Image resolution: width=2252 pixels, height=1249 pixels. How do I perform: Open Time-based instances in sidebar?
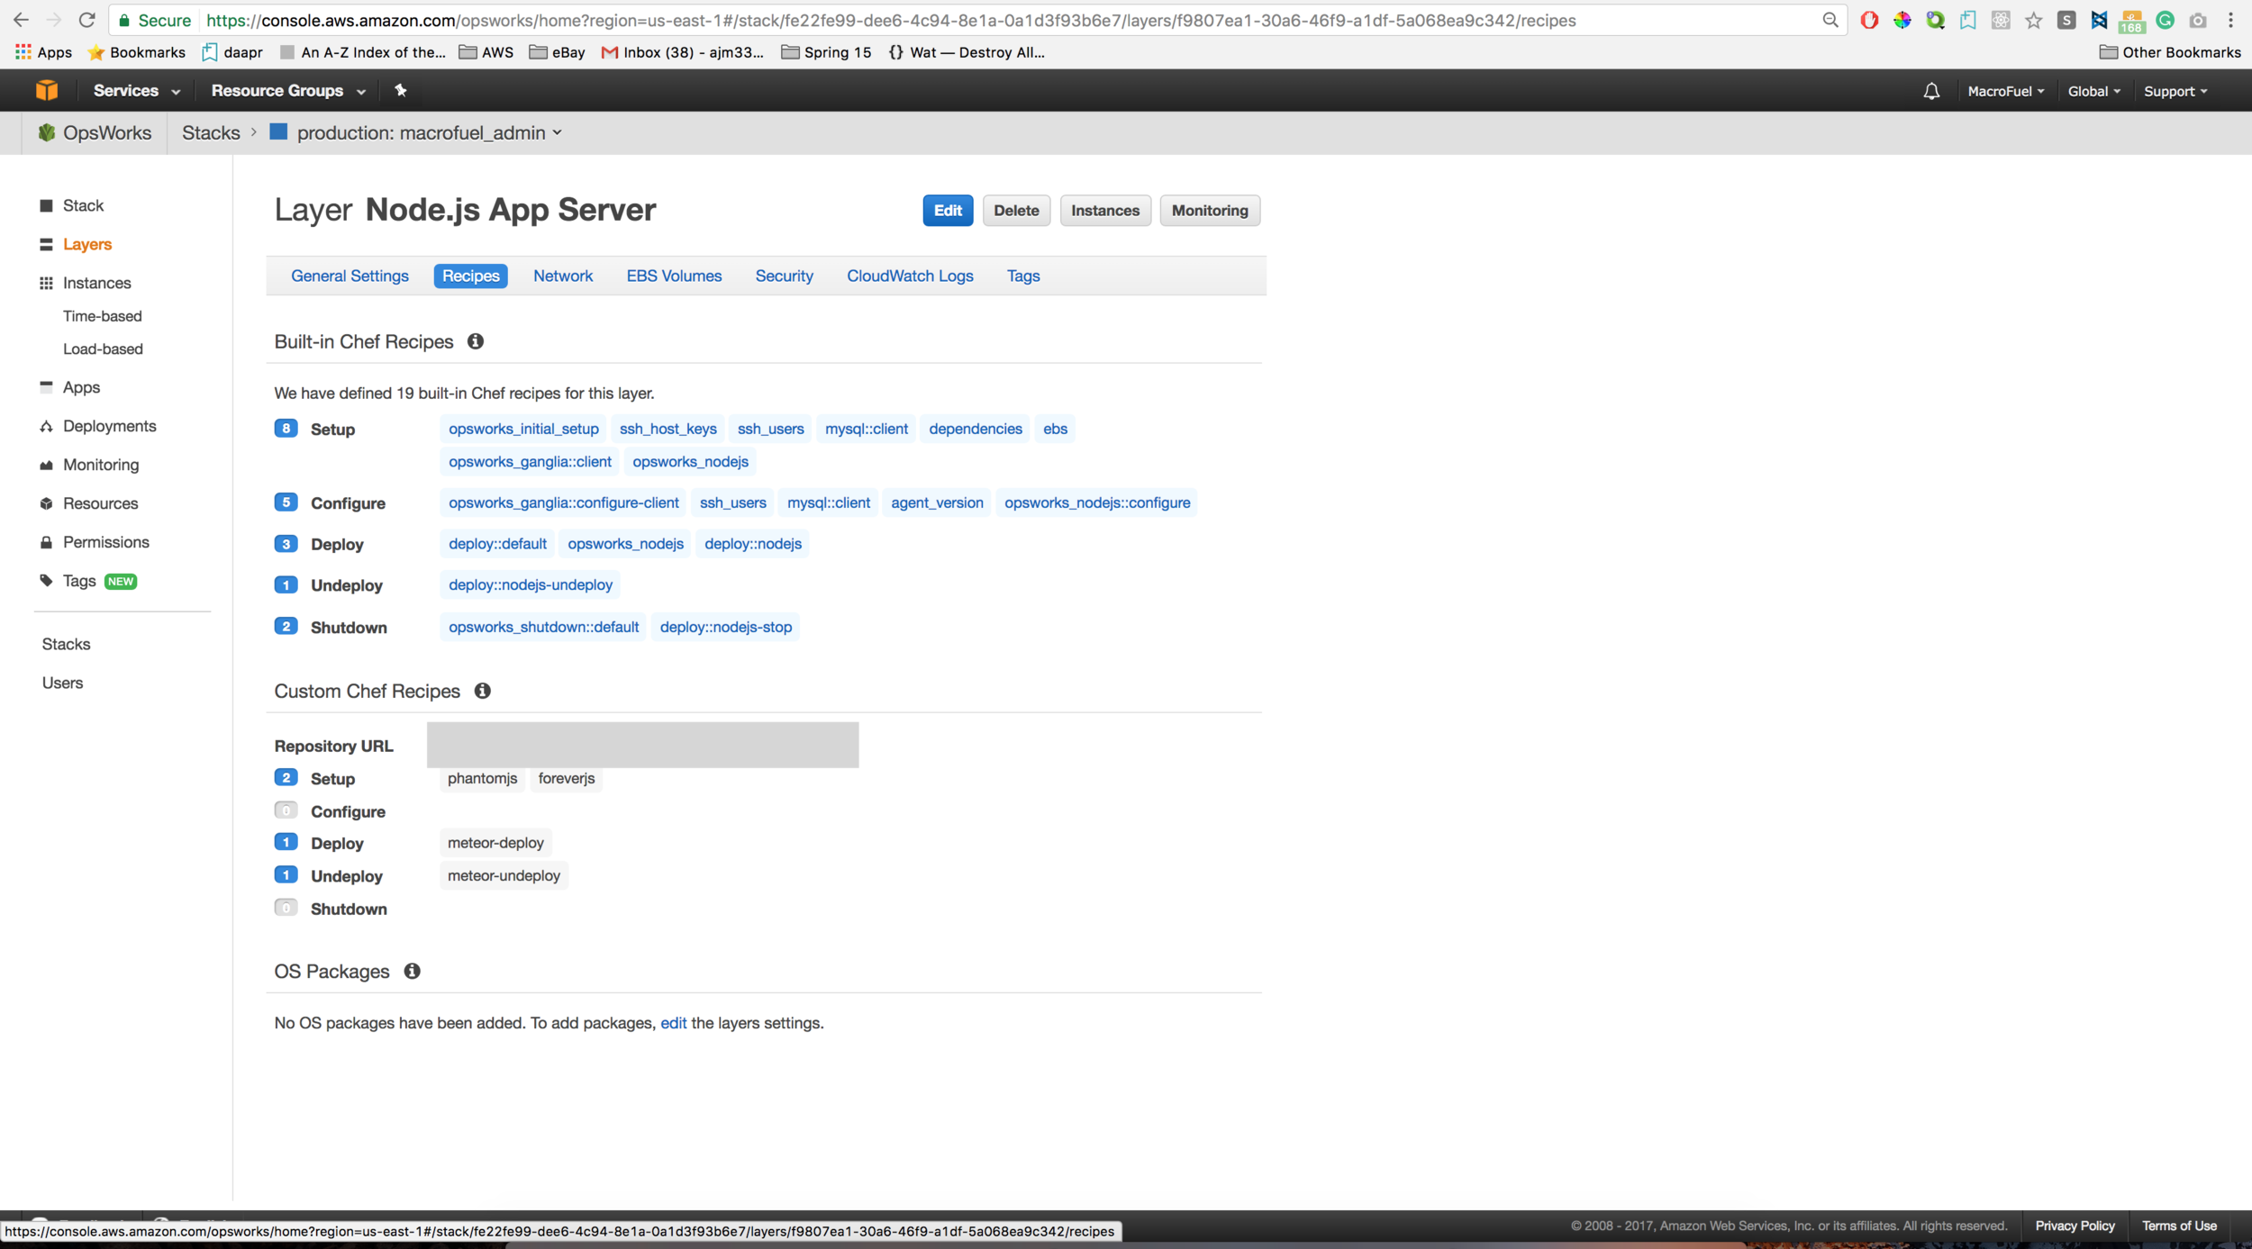(103, 316)
